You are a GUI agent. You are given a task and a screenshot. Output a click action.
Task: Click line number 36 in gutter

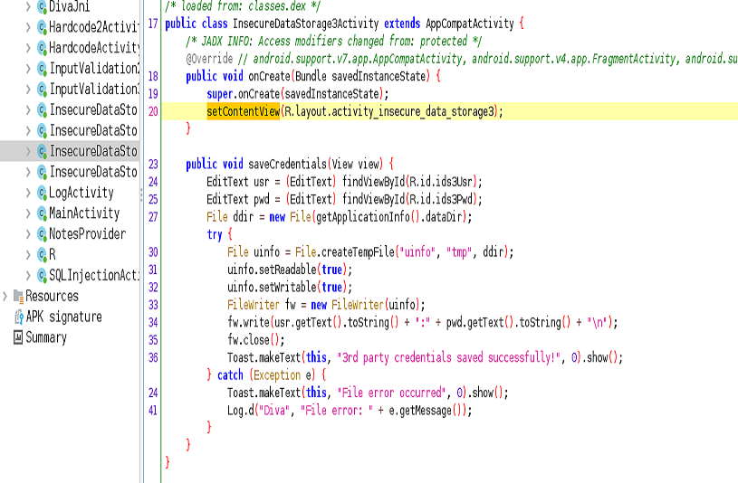pos(153,358)
